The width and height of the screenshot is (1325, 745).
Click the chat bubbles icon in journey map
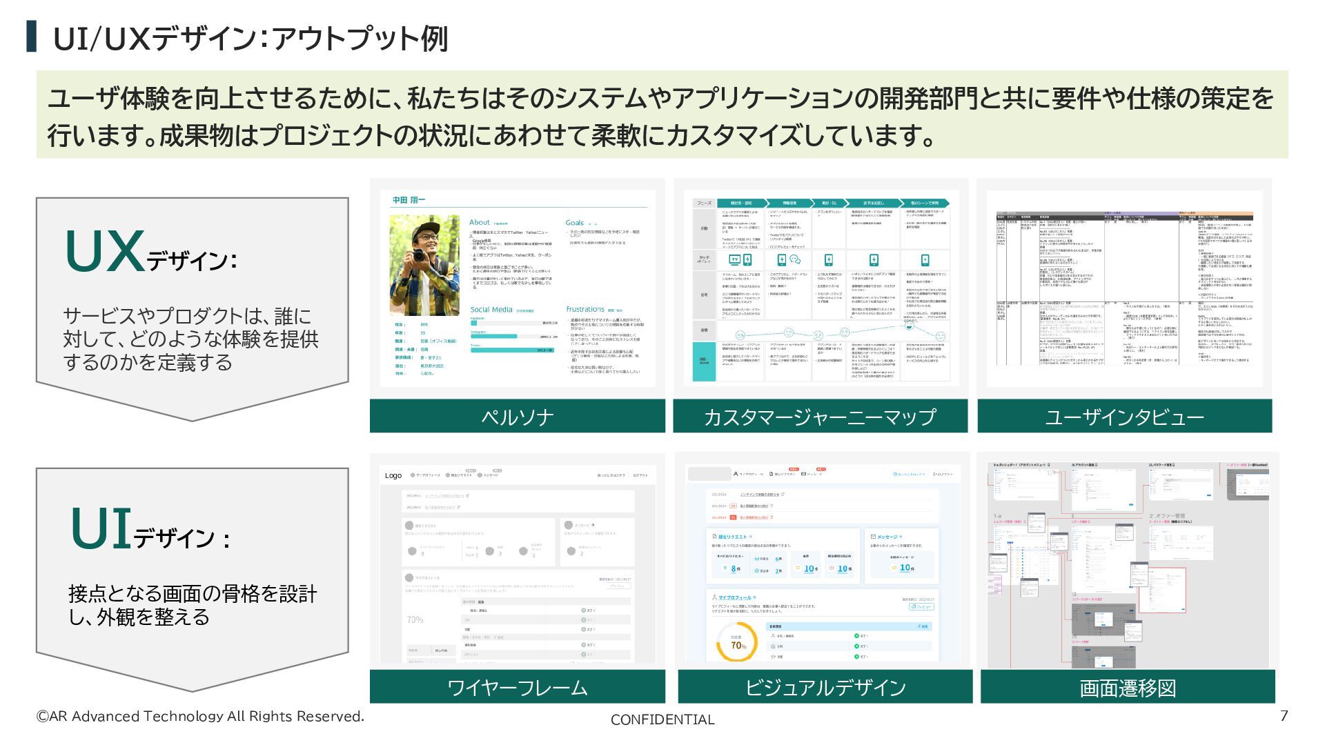pyautogui.click(x=795, y=259)
